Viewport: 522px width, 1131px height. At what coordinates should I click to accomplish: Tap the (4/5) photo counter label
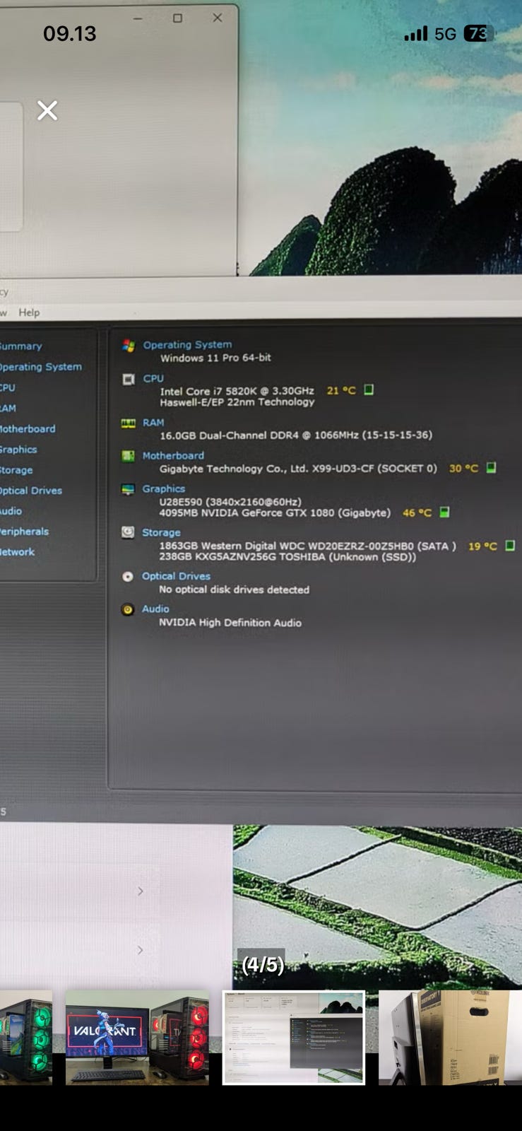click(x=263, y=965)
